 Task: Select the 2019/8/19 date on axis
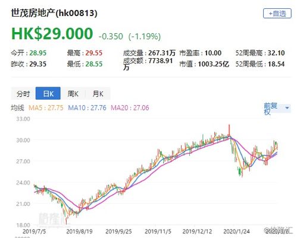point(79,231)
